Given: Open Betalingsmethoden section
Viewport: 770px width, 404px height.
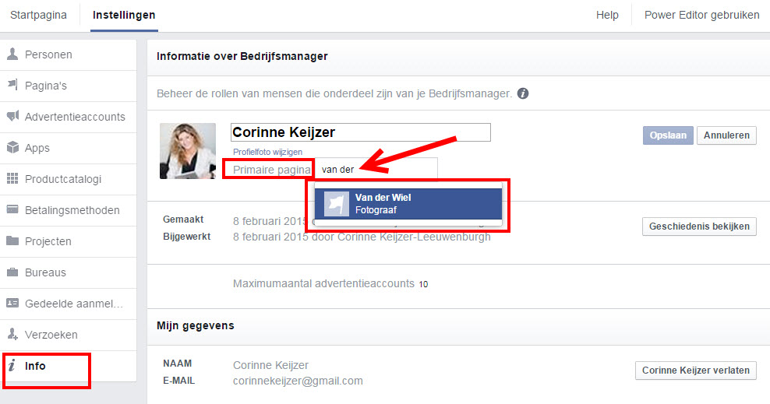Looking at the screenshot, I should pos(69,210).
